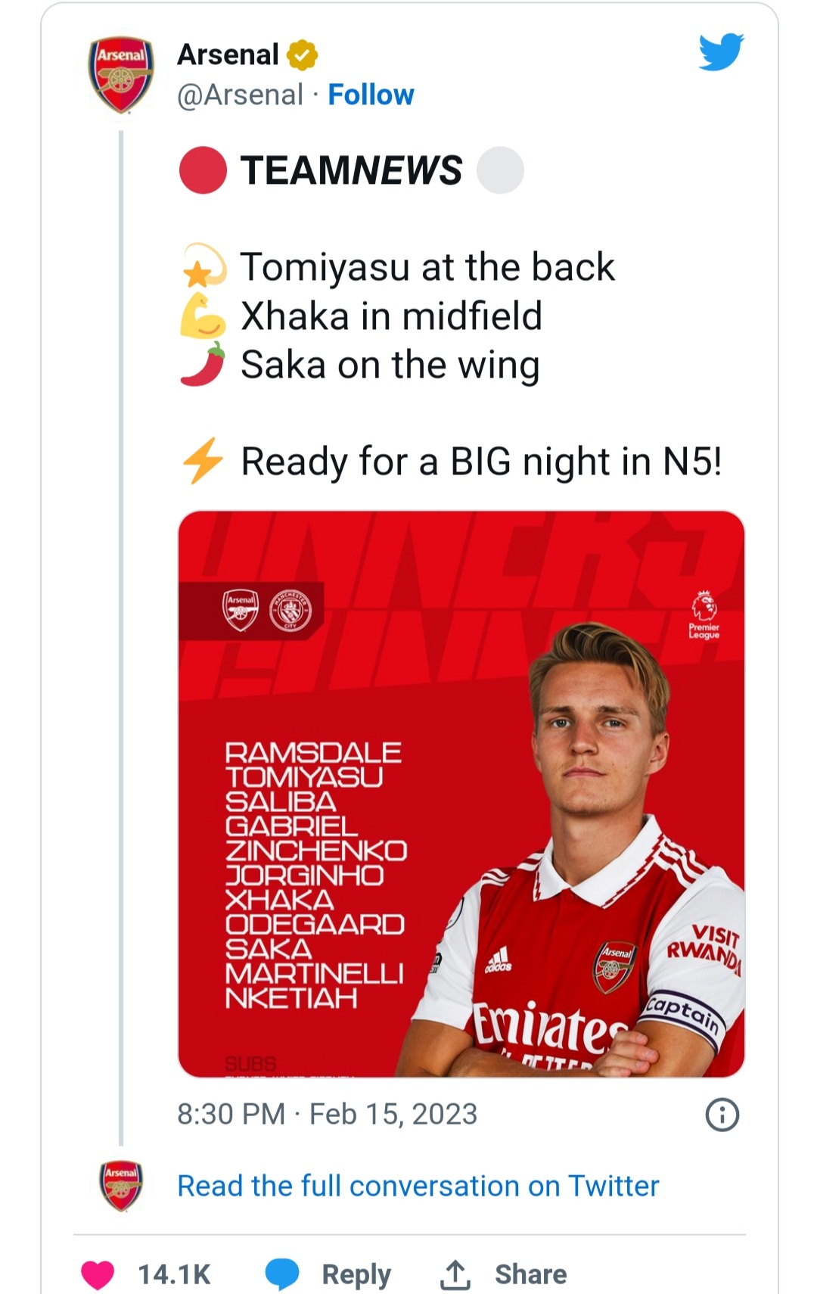817x1294 pixels.
Task: Click the gold verified badge
Action: 302,55
